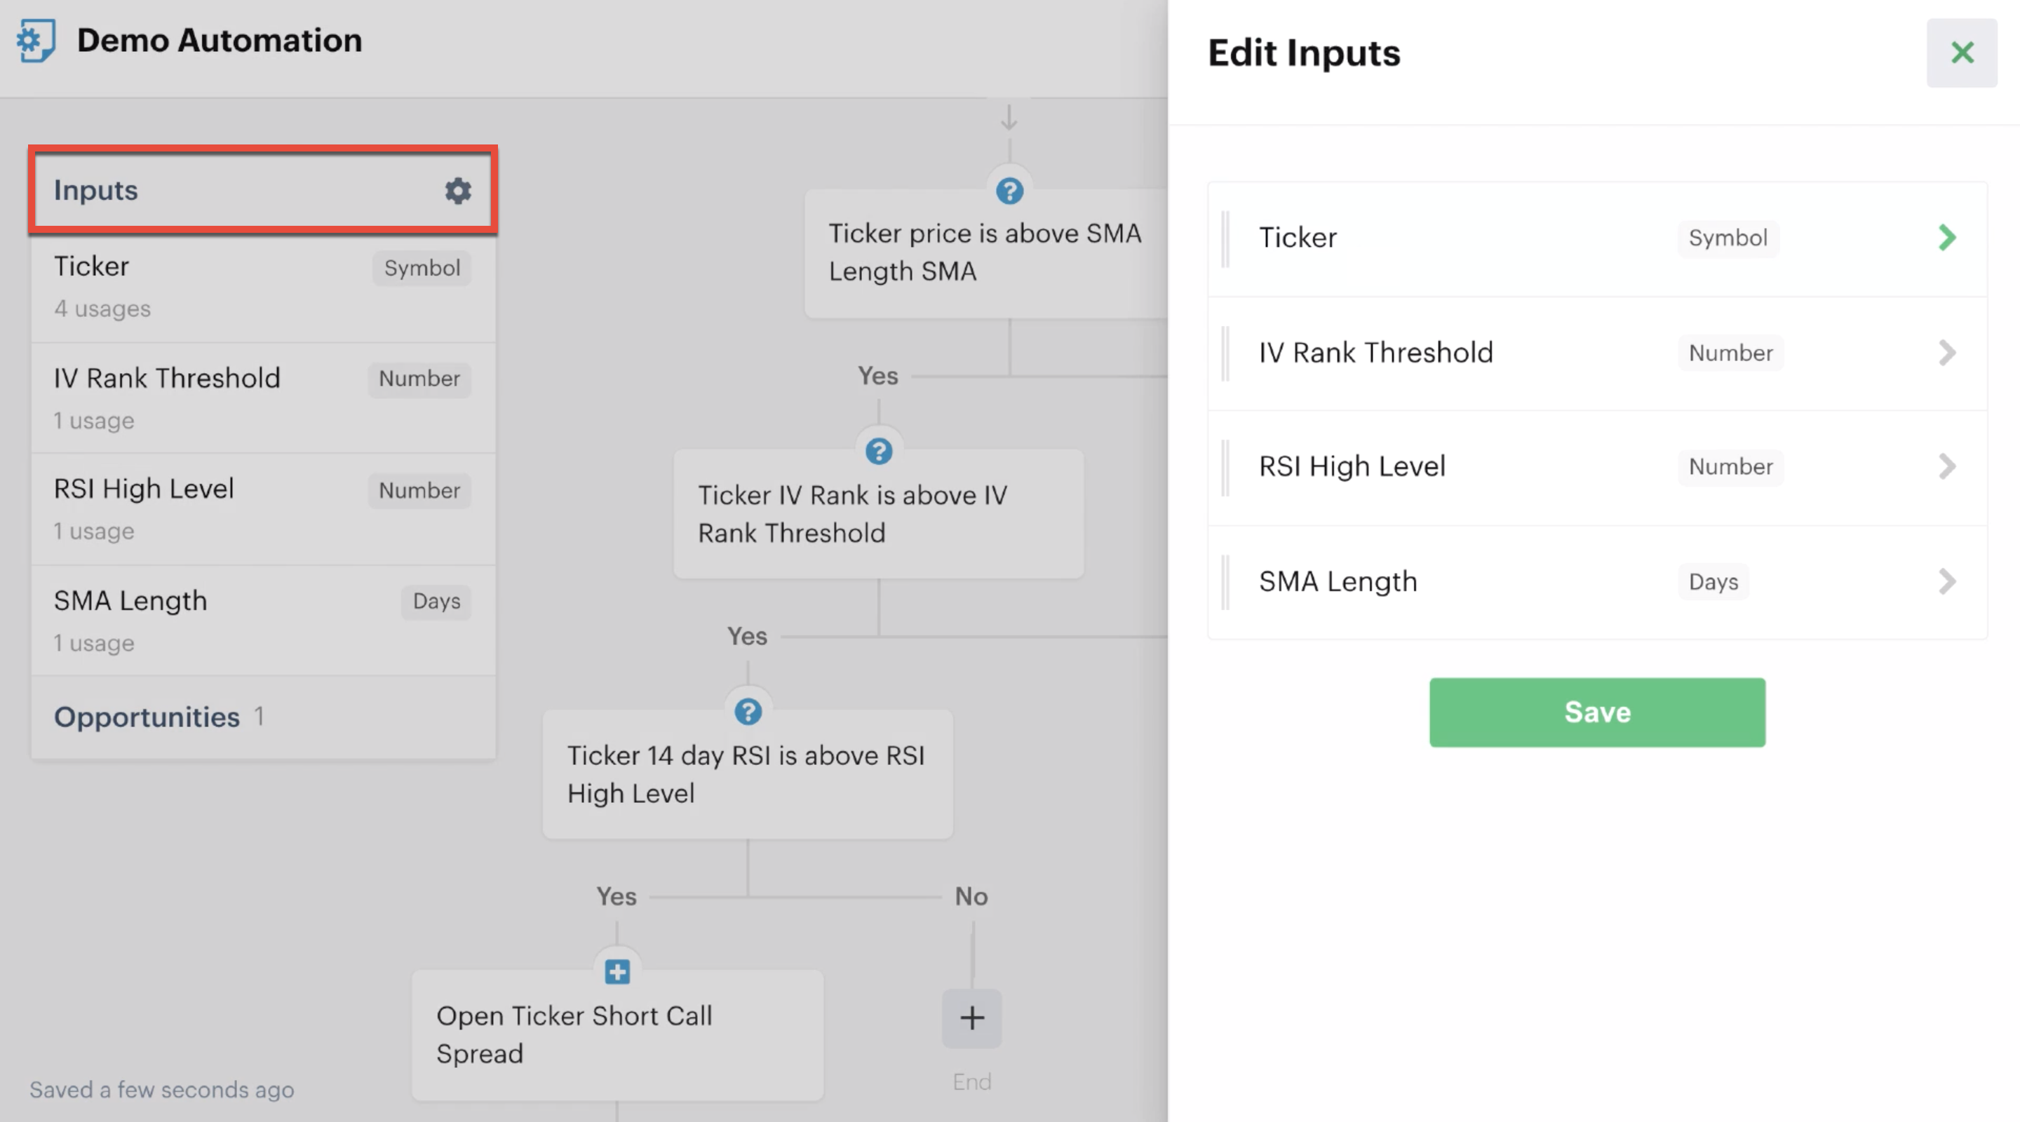Select the Inputs panel header
This screenshot has height=1122, width=2020.
[x=95, y=190]
